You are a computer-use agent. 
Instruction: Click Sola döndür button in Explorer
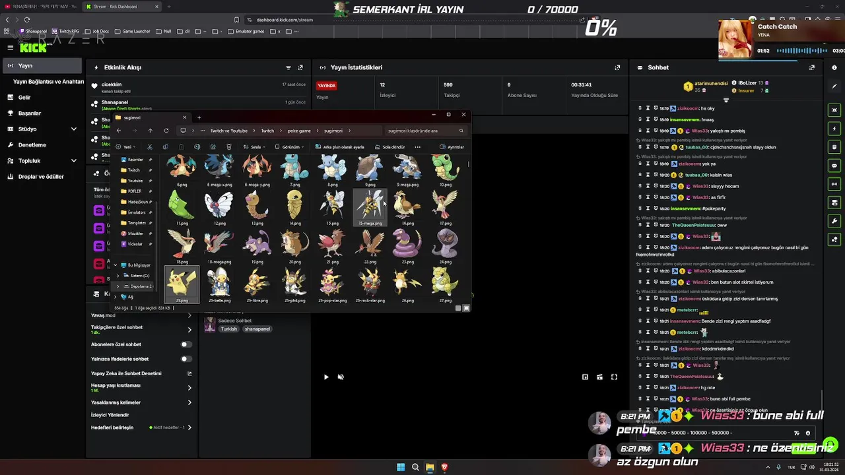coord(389,147)
